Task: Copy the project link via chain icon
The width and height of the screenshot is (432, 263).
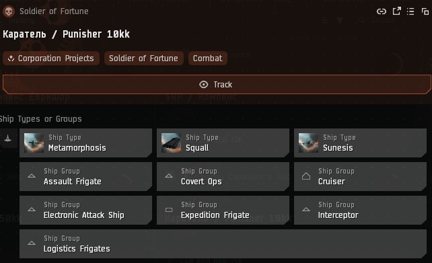Action: [x=382, y=11]
